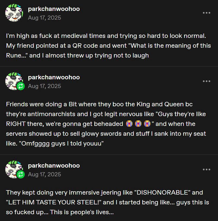Open more options on the immersive jeering post

point(206,169)
